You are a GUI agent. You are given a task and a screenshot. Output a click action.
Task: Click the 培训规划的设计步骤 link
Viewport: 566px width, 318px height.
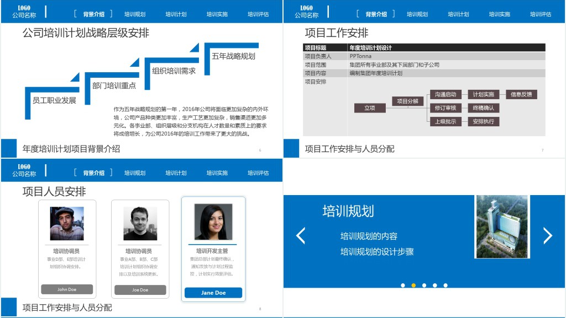[377, 252]
